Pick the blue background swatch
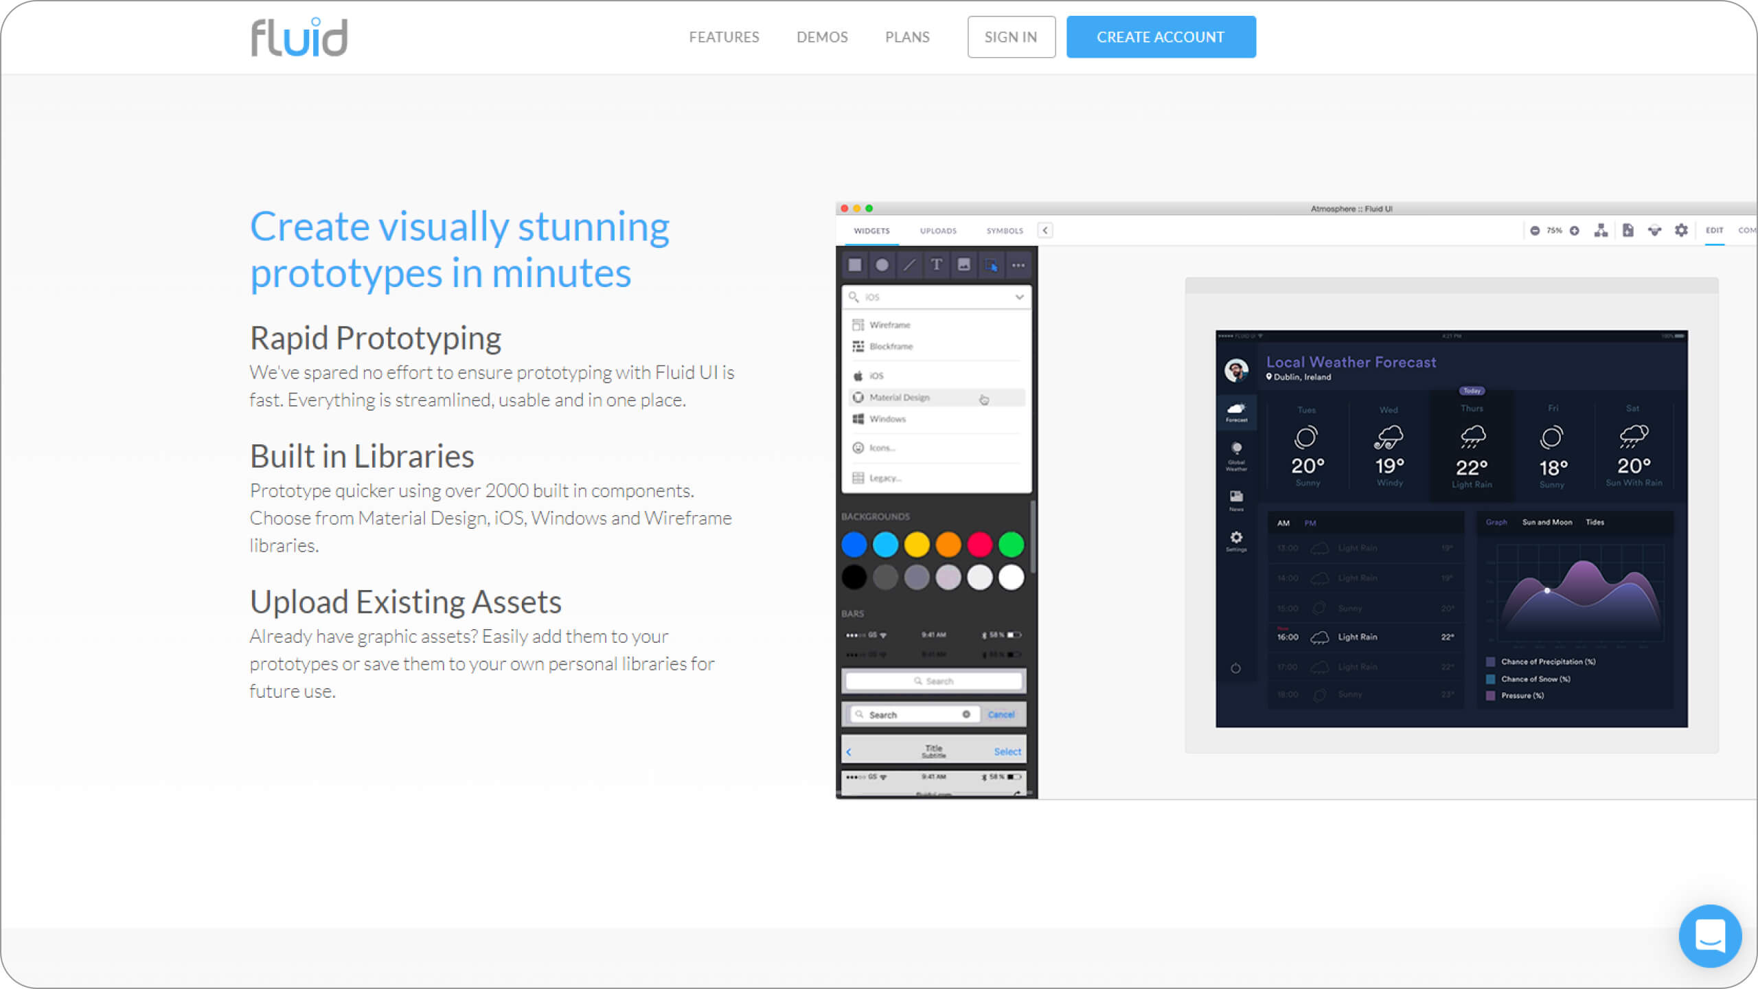 [x=854, y=545]
